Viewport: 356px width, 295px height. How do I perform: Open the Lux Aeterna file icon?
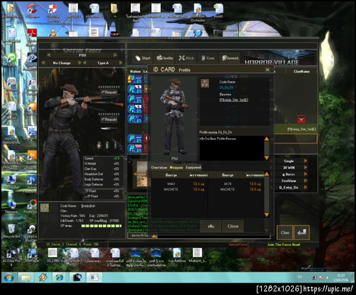[x=177, y=255]
